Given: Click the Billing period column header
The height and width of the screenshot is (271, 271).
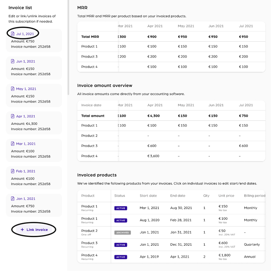Looking at the screenshot, I should [255, 196].
